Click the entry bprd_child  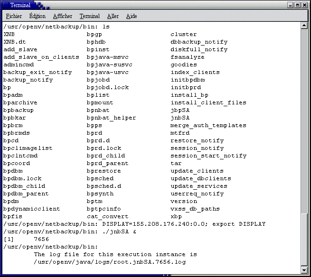coord(106,156)
